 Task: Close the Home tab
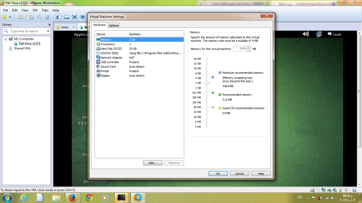tap(74, 27)
